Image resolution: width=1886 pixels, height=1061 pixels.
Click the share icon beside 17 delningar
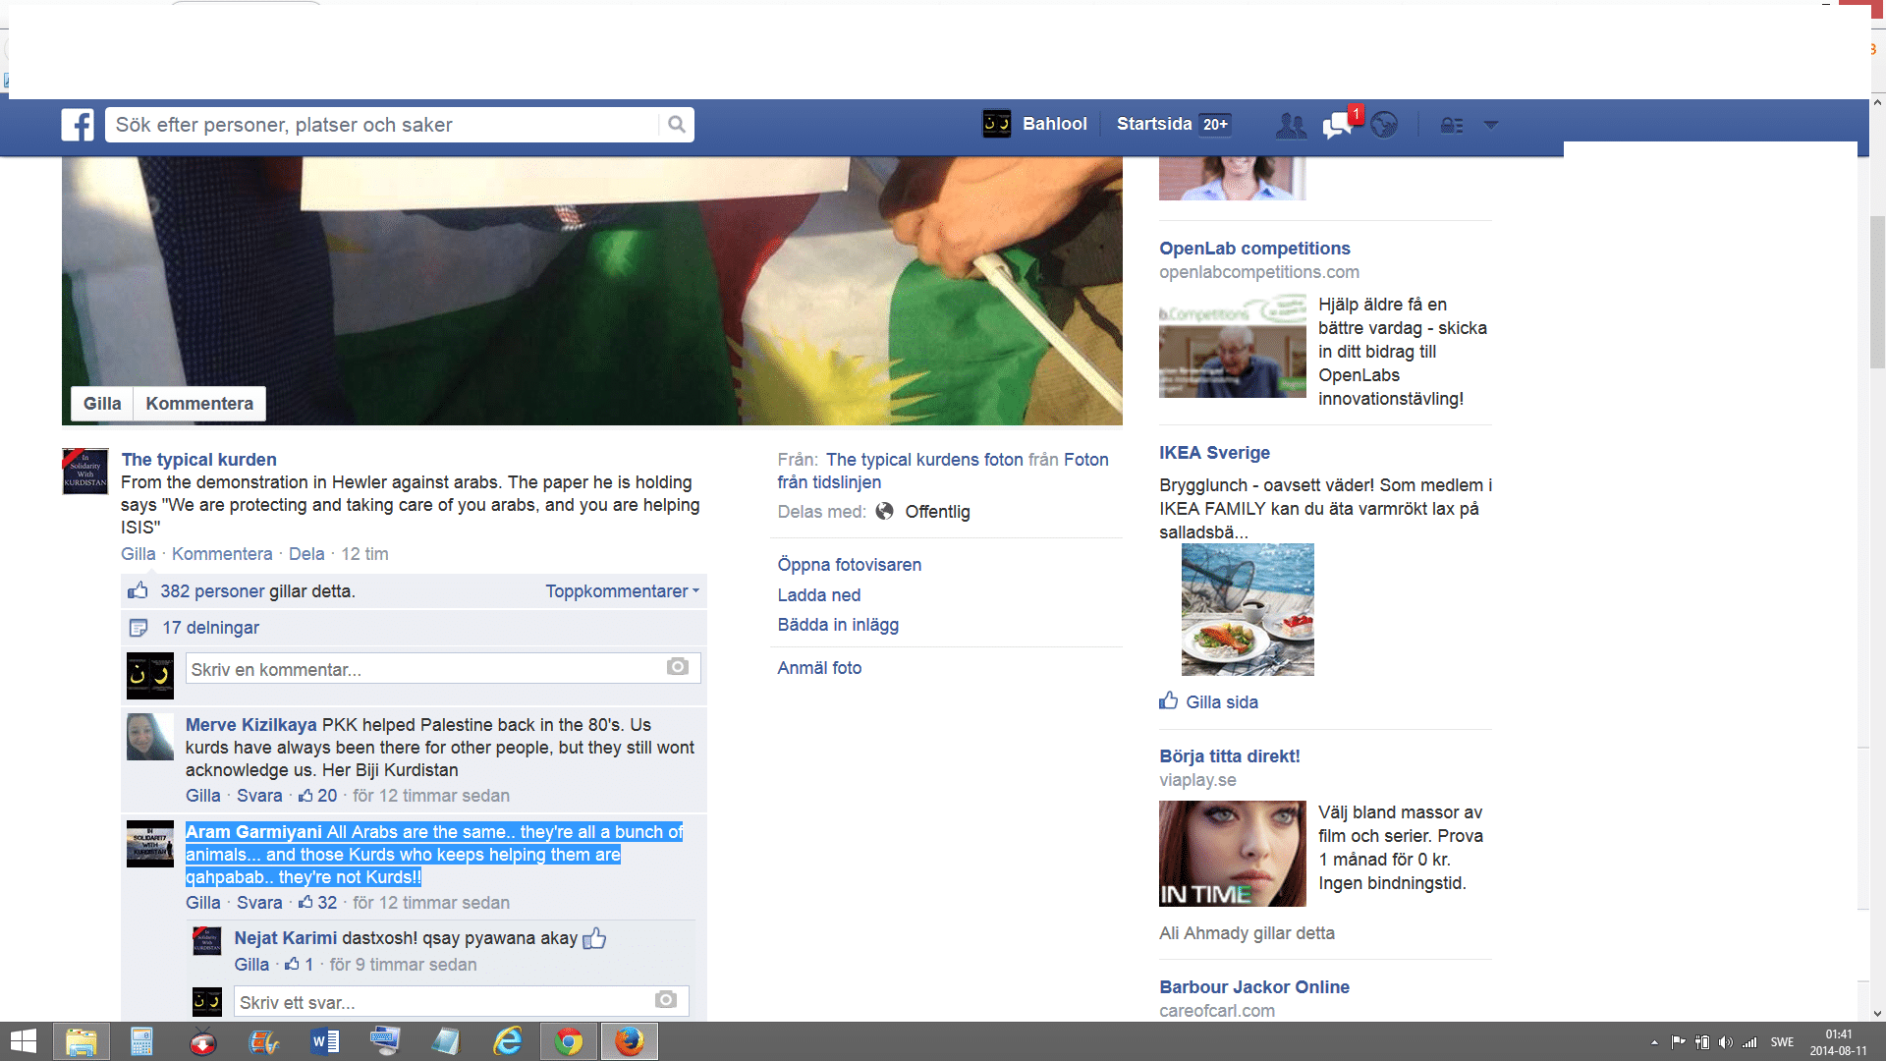coord(139,628)
